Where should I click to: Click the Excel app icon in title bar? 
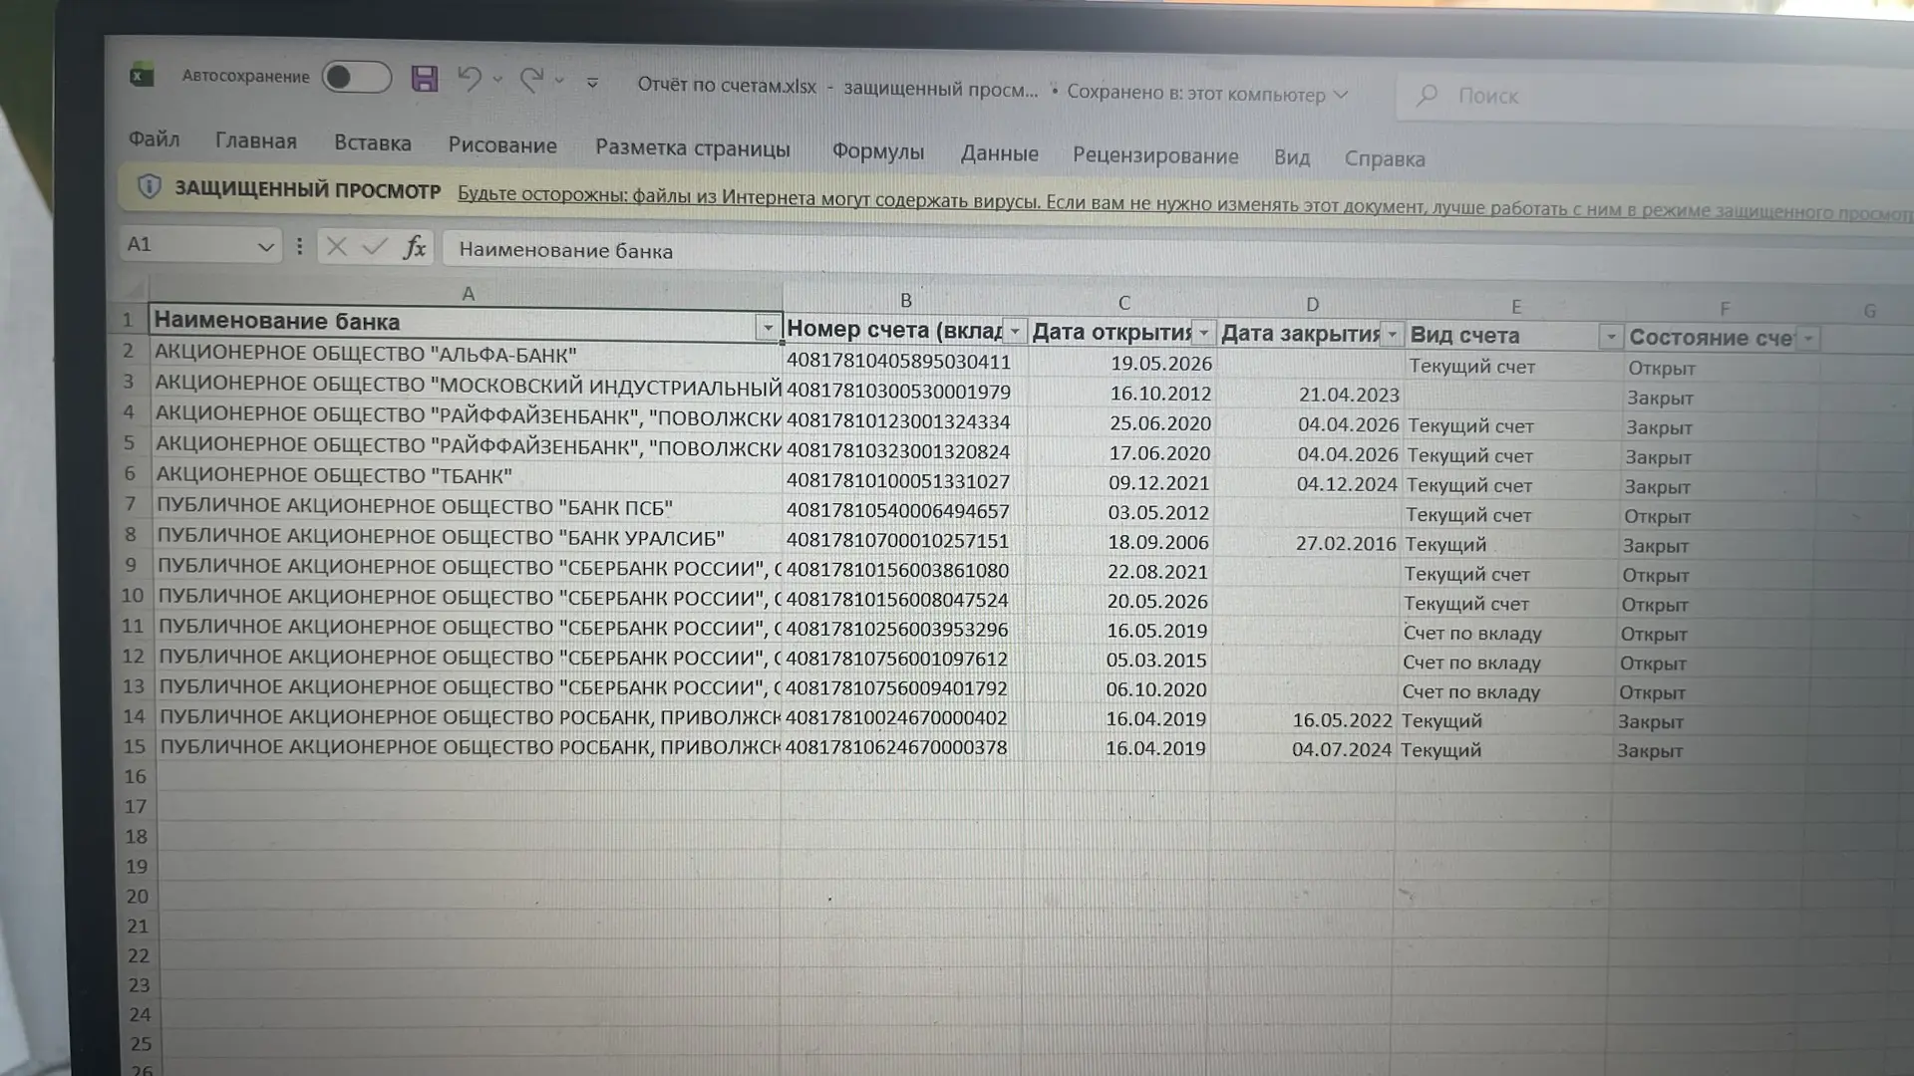[x=142, y=75]
